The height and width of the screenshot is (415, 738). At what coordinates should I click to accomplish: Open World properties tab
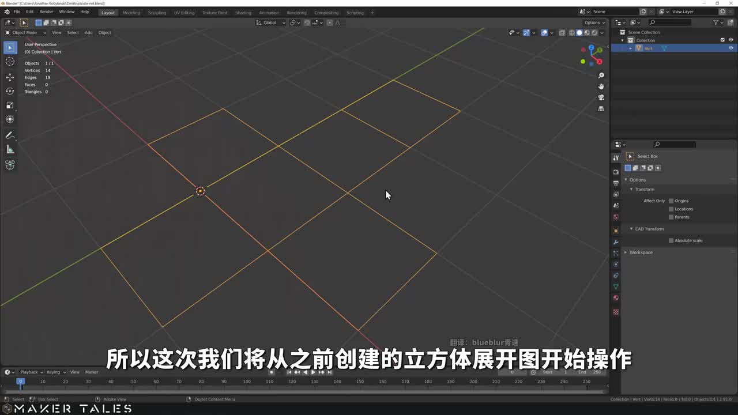(x=616, y=217)
